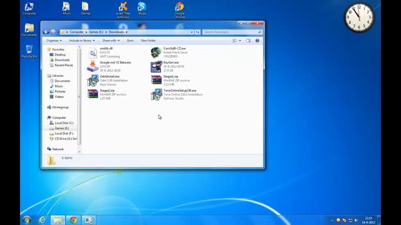Image resolution: width=401 pixels, height=225 pixels.
Task: Select Homegroup in the navigation pane
Action: (60, 107)
